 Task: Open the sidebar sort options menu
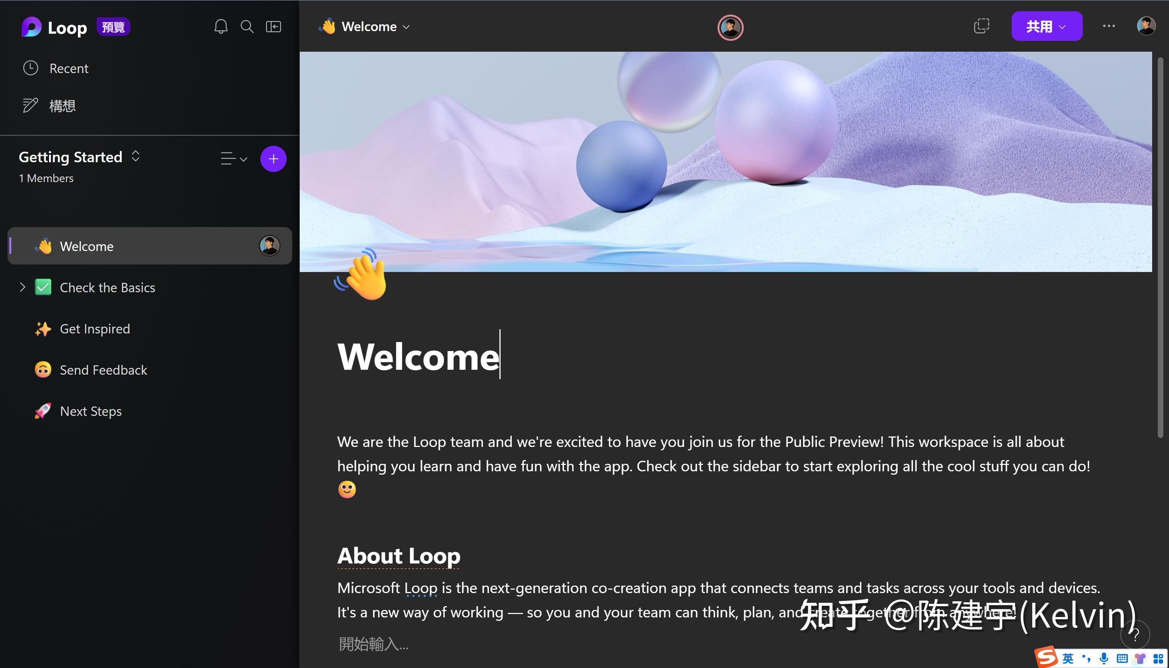click(x=233, y=159)
